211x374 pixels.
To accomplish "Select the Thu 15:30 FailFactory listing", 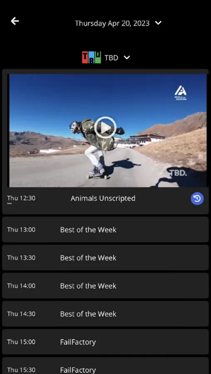I will (x=105, y=366).
